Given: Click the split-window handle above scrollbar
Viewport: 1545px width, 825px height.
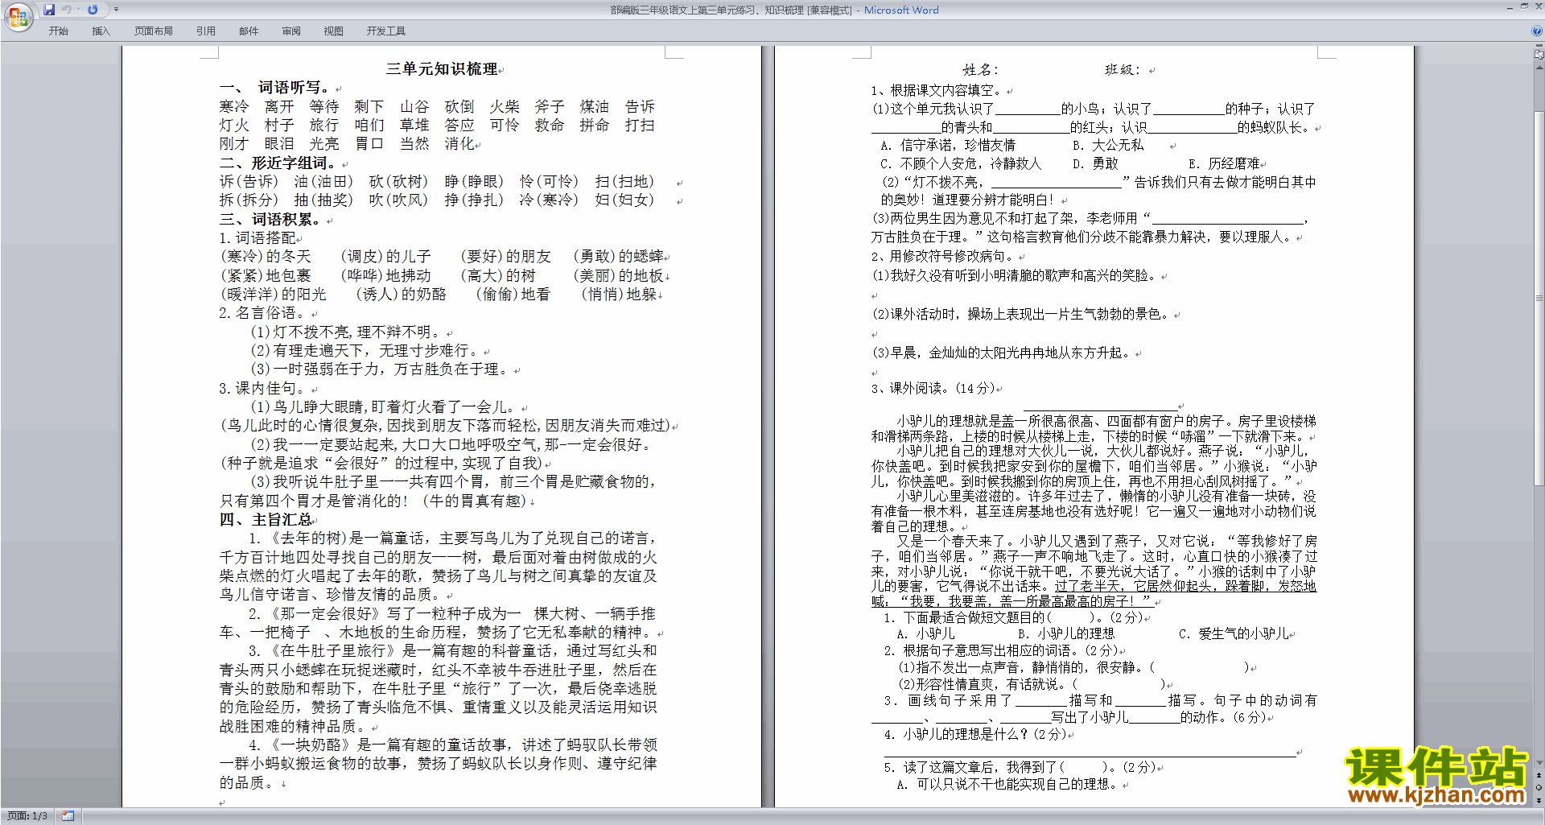Looking at the screenshot, I should click(x=1539, y=47).
